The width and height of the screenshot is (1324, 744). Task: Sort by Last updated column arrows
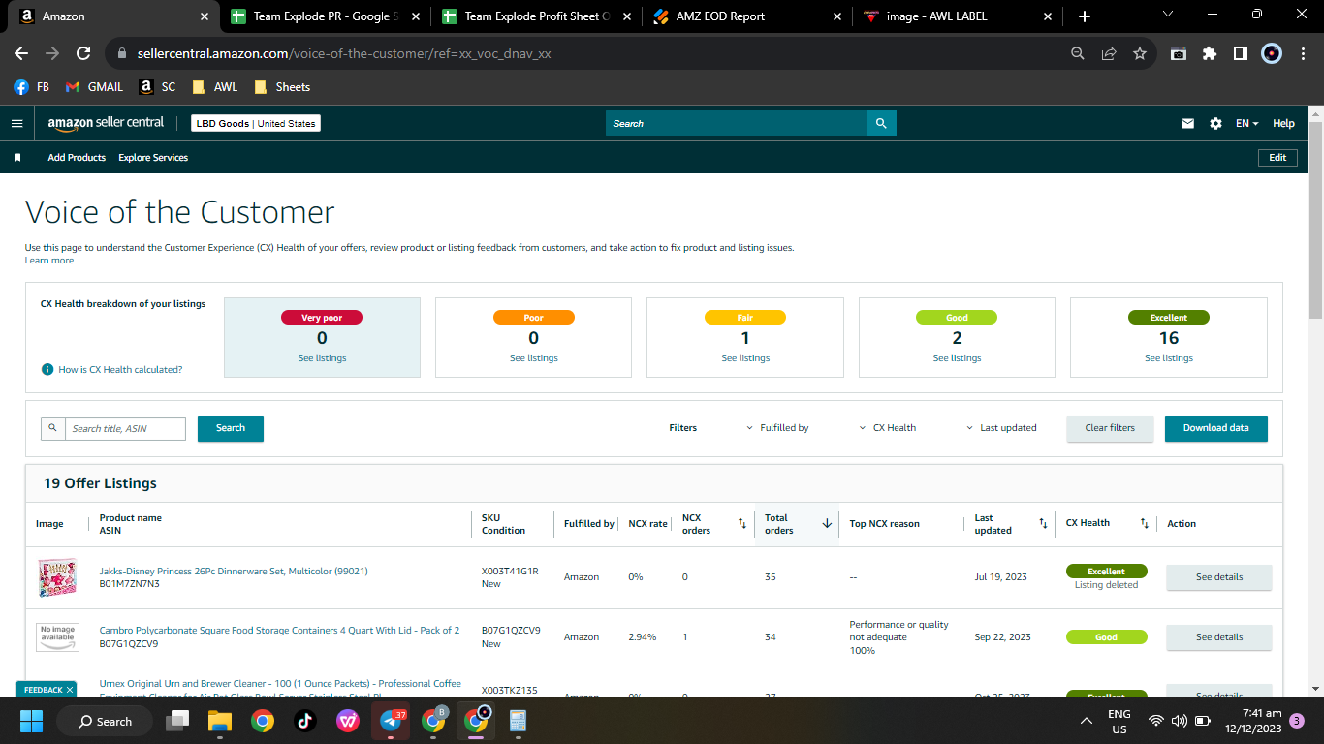coord(1043,524)
